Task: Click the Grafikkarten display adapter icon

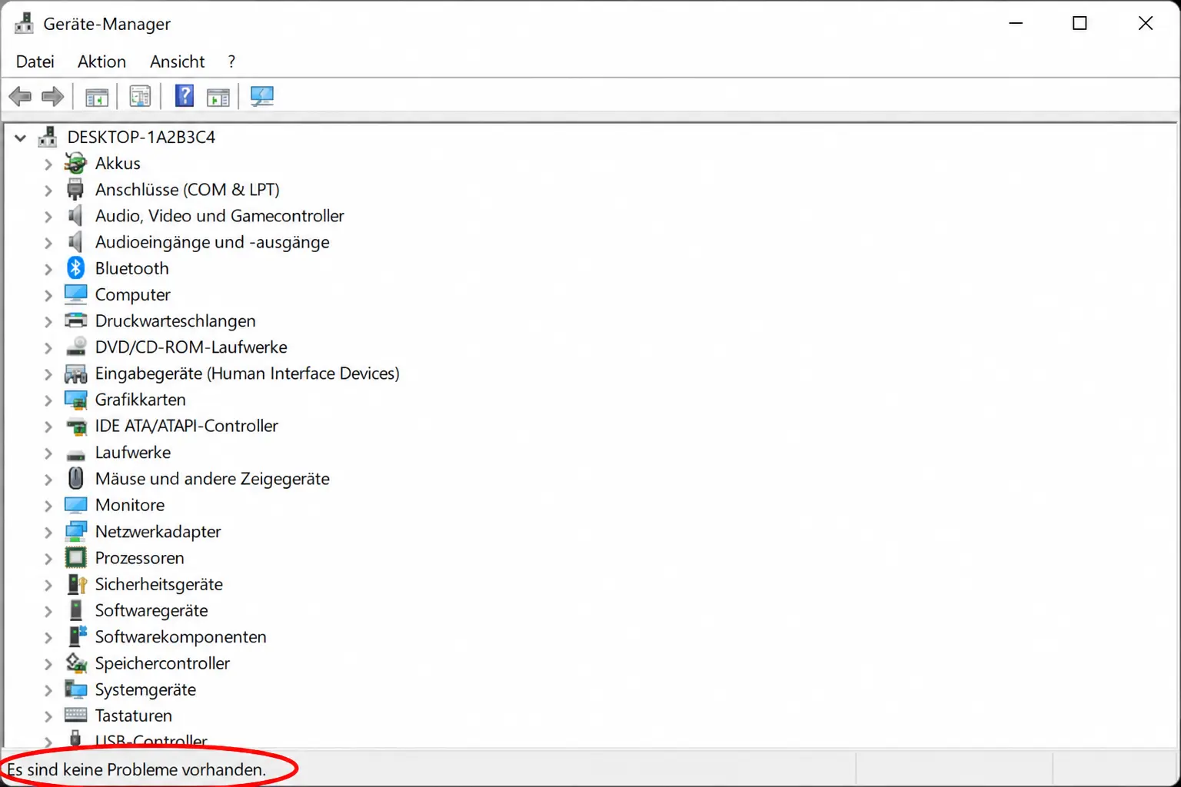Action: 75,400
